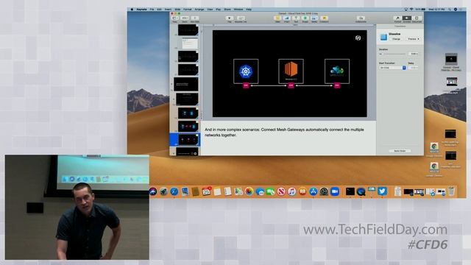The height and width of the screenshot is (265, 471).
Task: Click the presenter notes text area
Action: [288, 138]
